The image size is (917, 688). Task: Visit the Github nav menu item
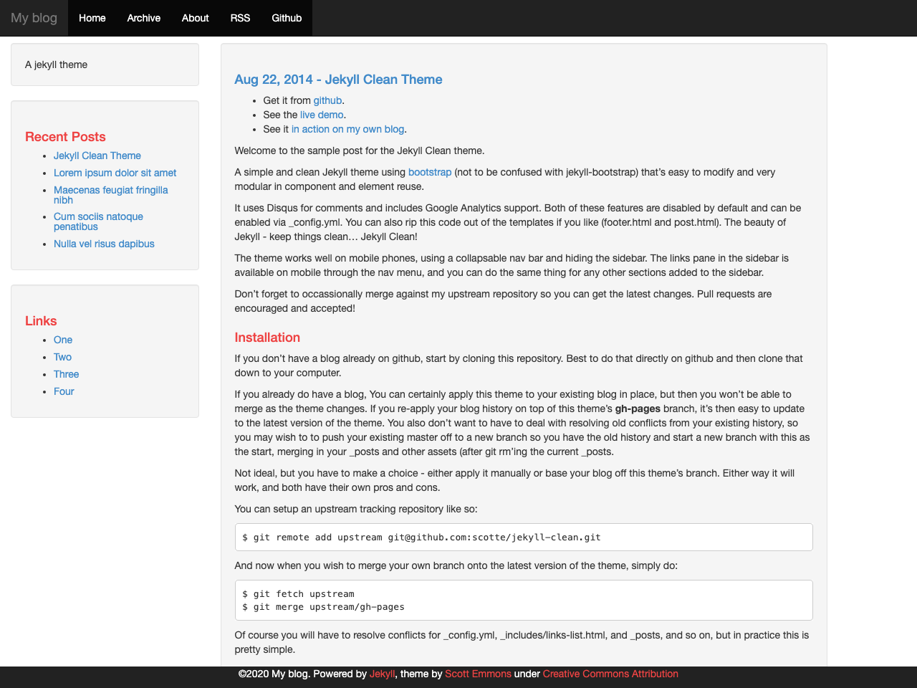[x=287, y=18]
